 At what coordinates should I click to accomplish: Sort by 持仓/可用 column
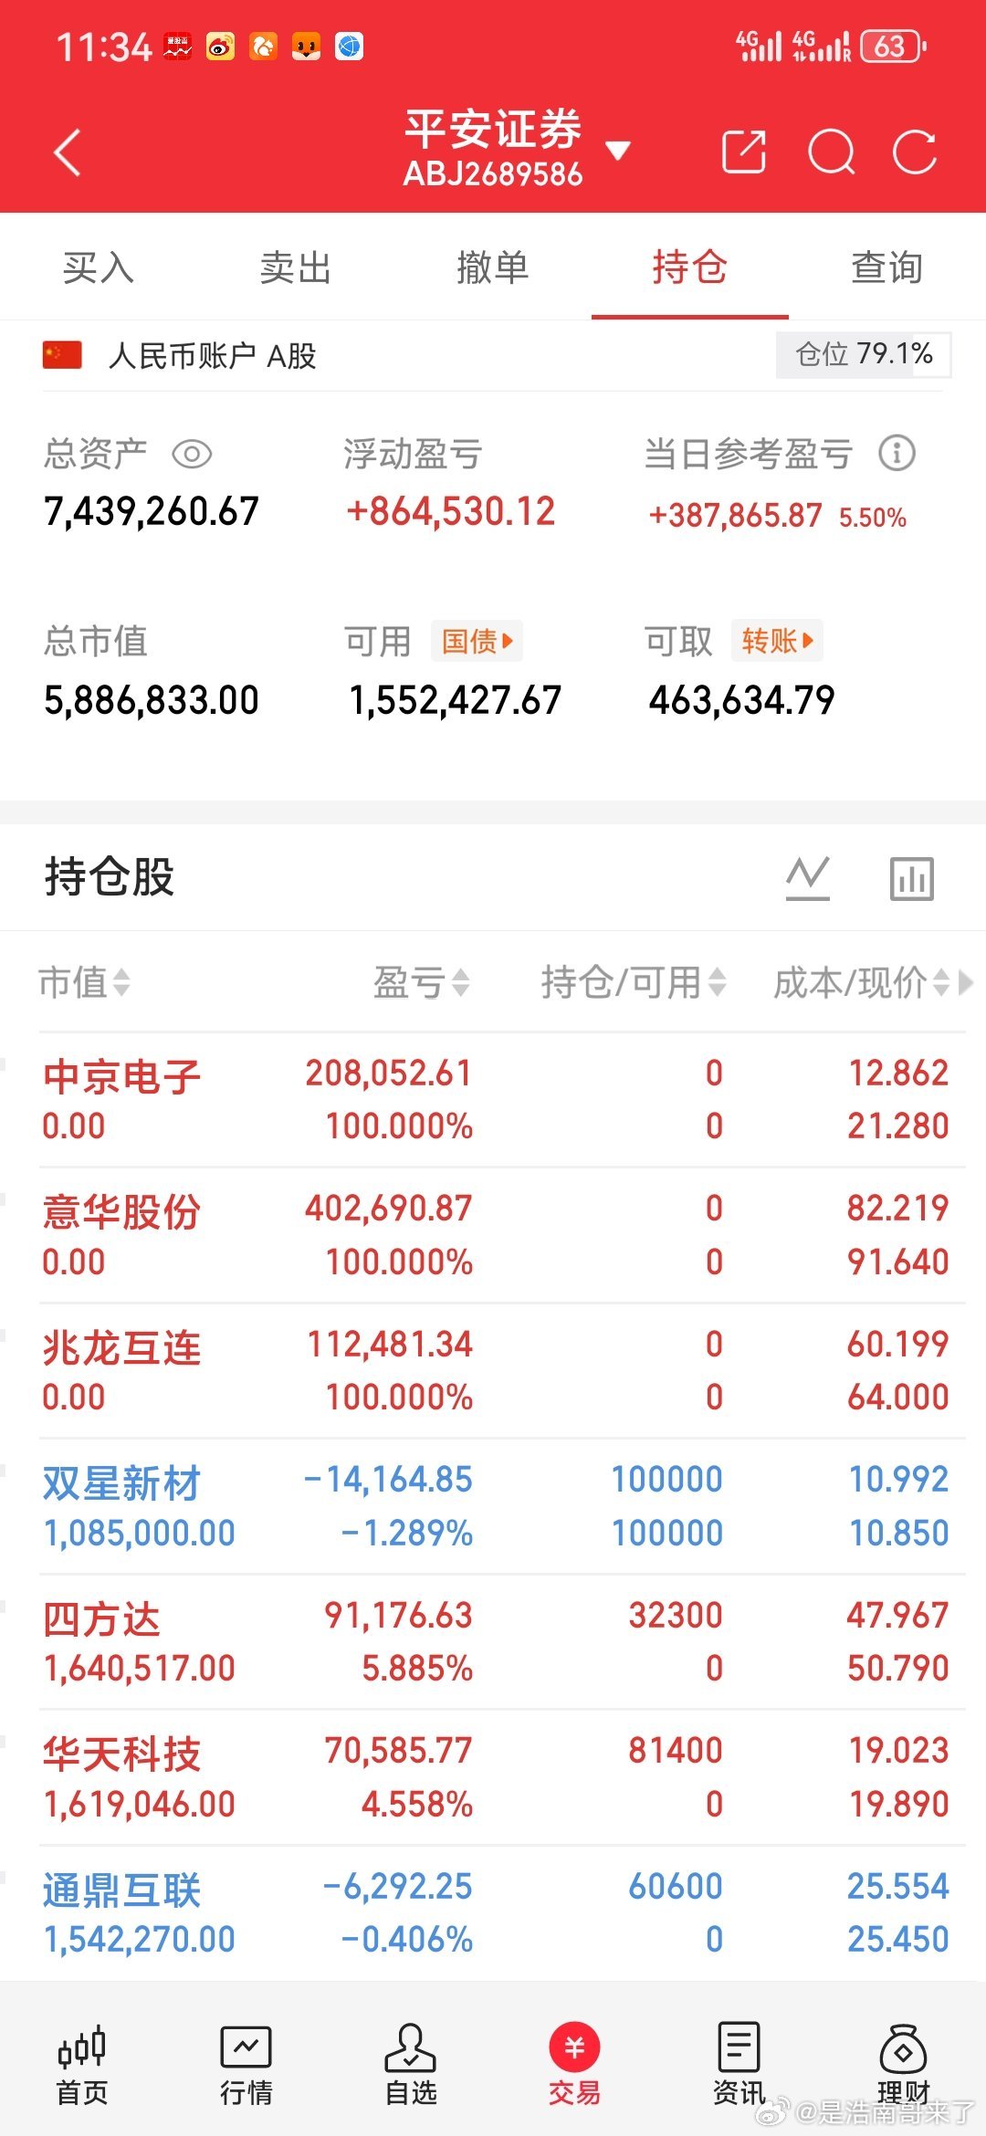634,983
